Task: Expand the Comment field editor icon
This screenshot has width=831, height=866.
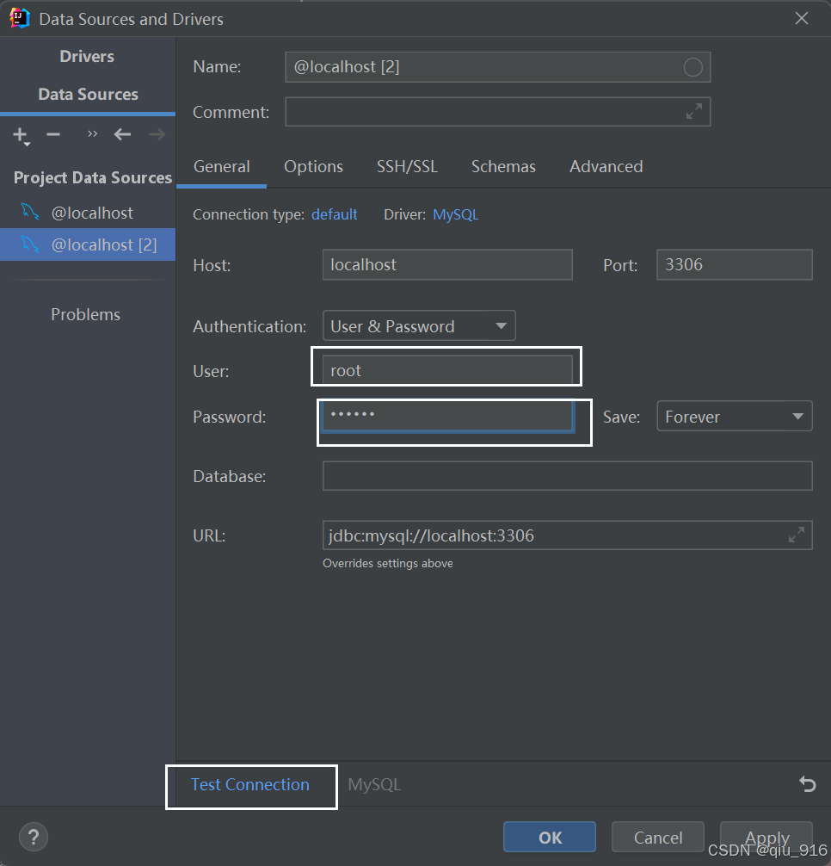Action: pyautogui.click(x=694, y=111)
